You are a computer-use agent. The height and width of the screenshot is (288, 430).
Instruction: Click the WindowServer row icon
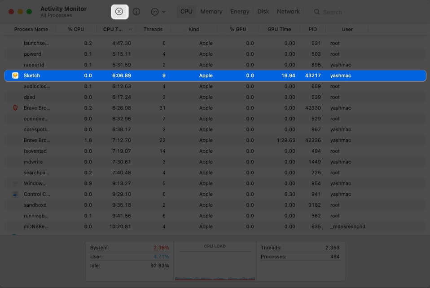pyautogui.click(x=15, y=183)
